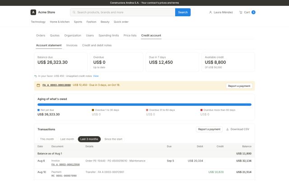Viewport: 289px width, 181px height.
Task: Click the blue aging progress bar
Action: pyautogui.click(x=144, y=105)
